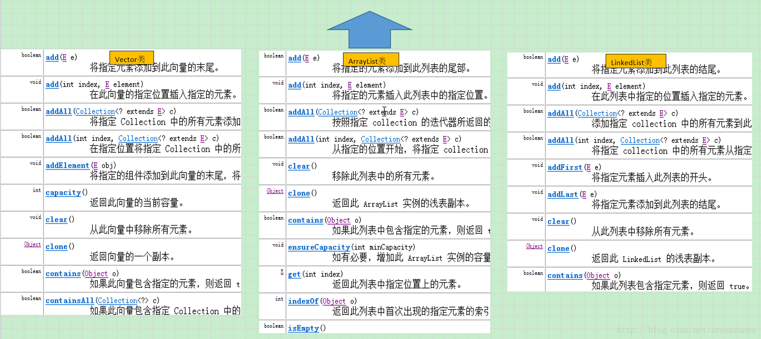Open clone() method link in Vector table
This screenshot has width=761, height=339.
(57, 246)
